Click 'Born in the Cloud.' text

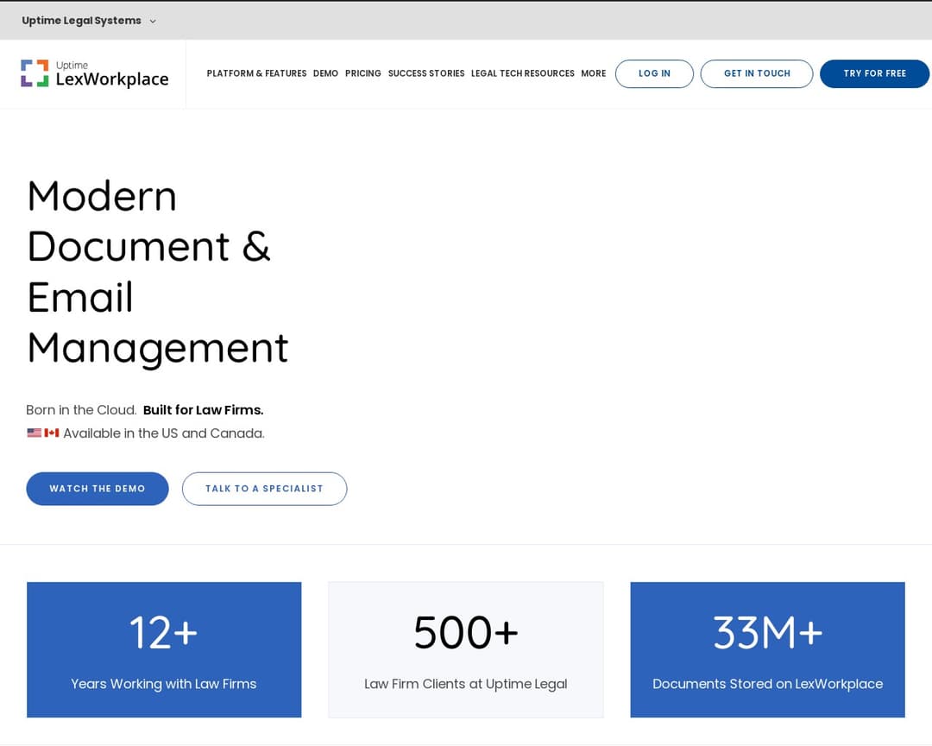pyautogui.click(x=81, y=410)
